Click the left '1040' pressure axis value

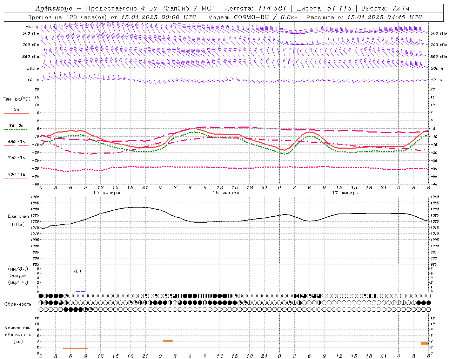pyautogui.click(x=35, y=197)
